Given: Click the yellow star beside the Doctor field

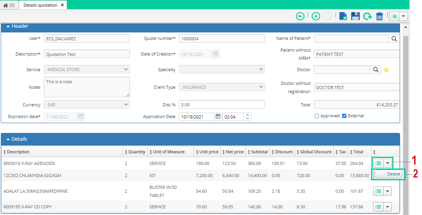Looking at the screenshot, I should click(x=386, y=70).
